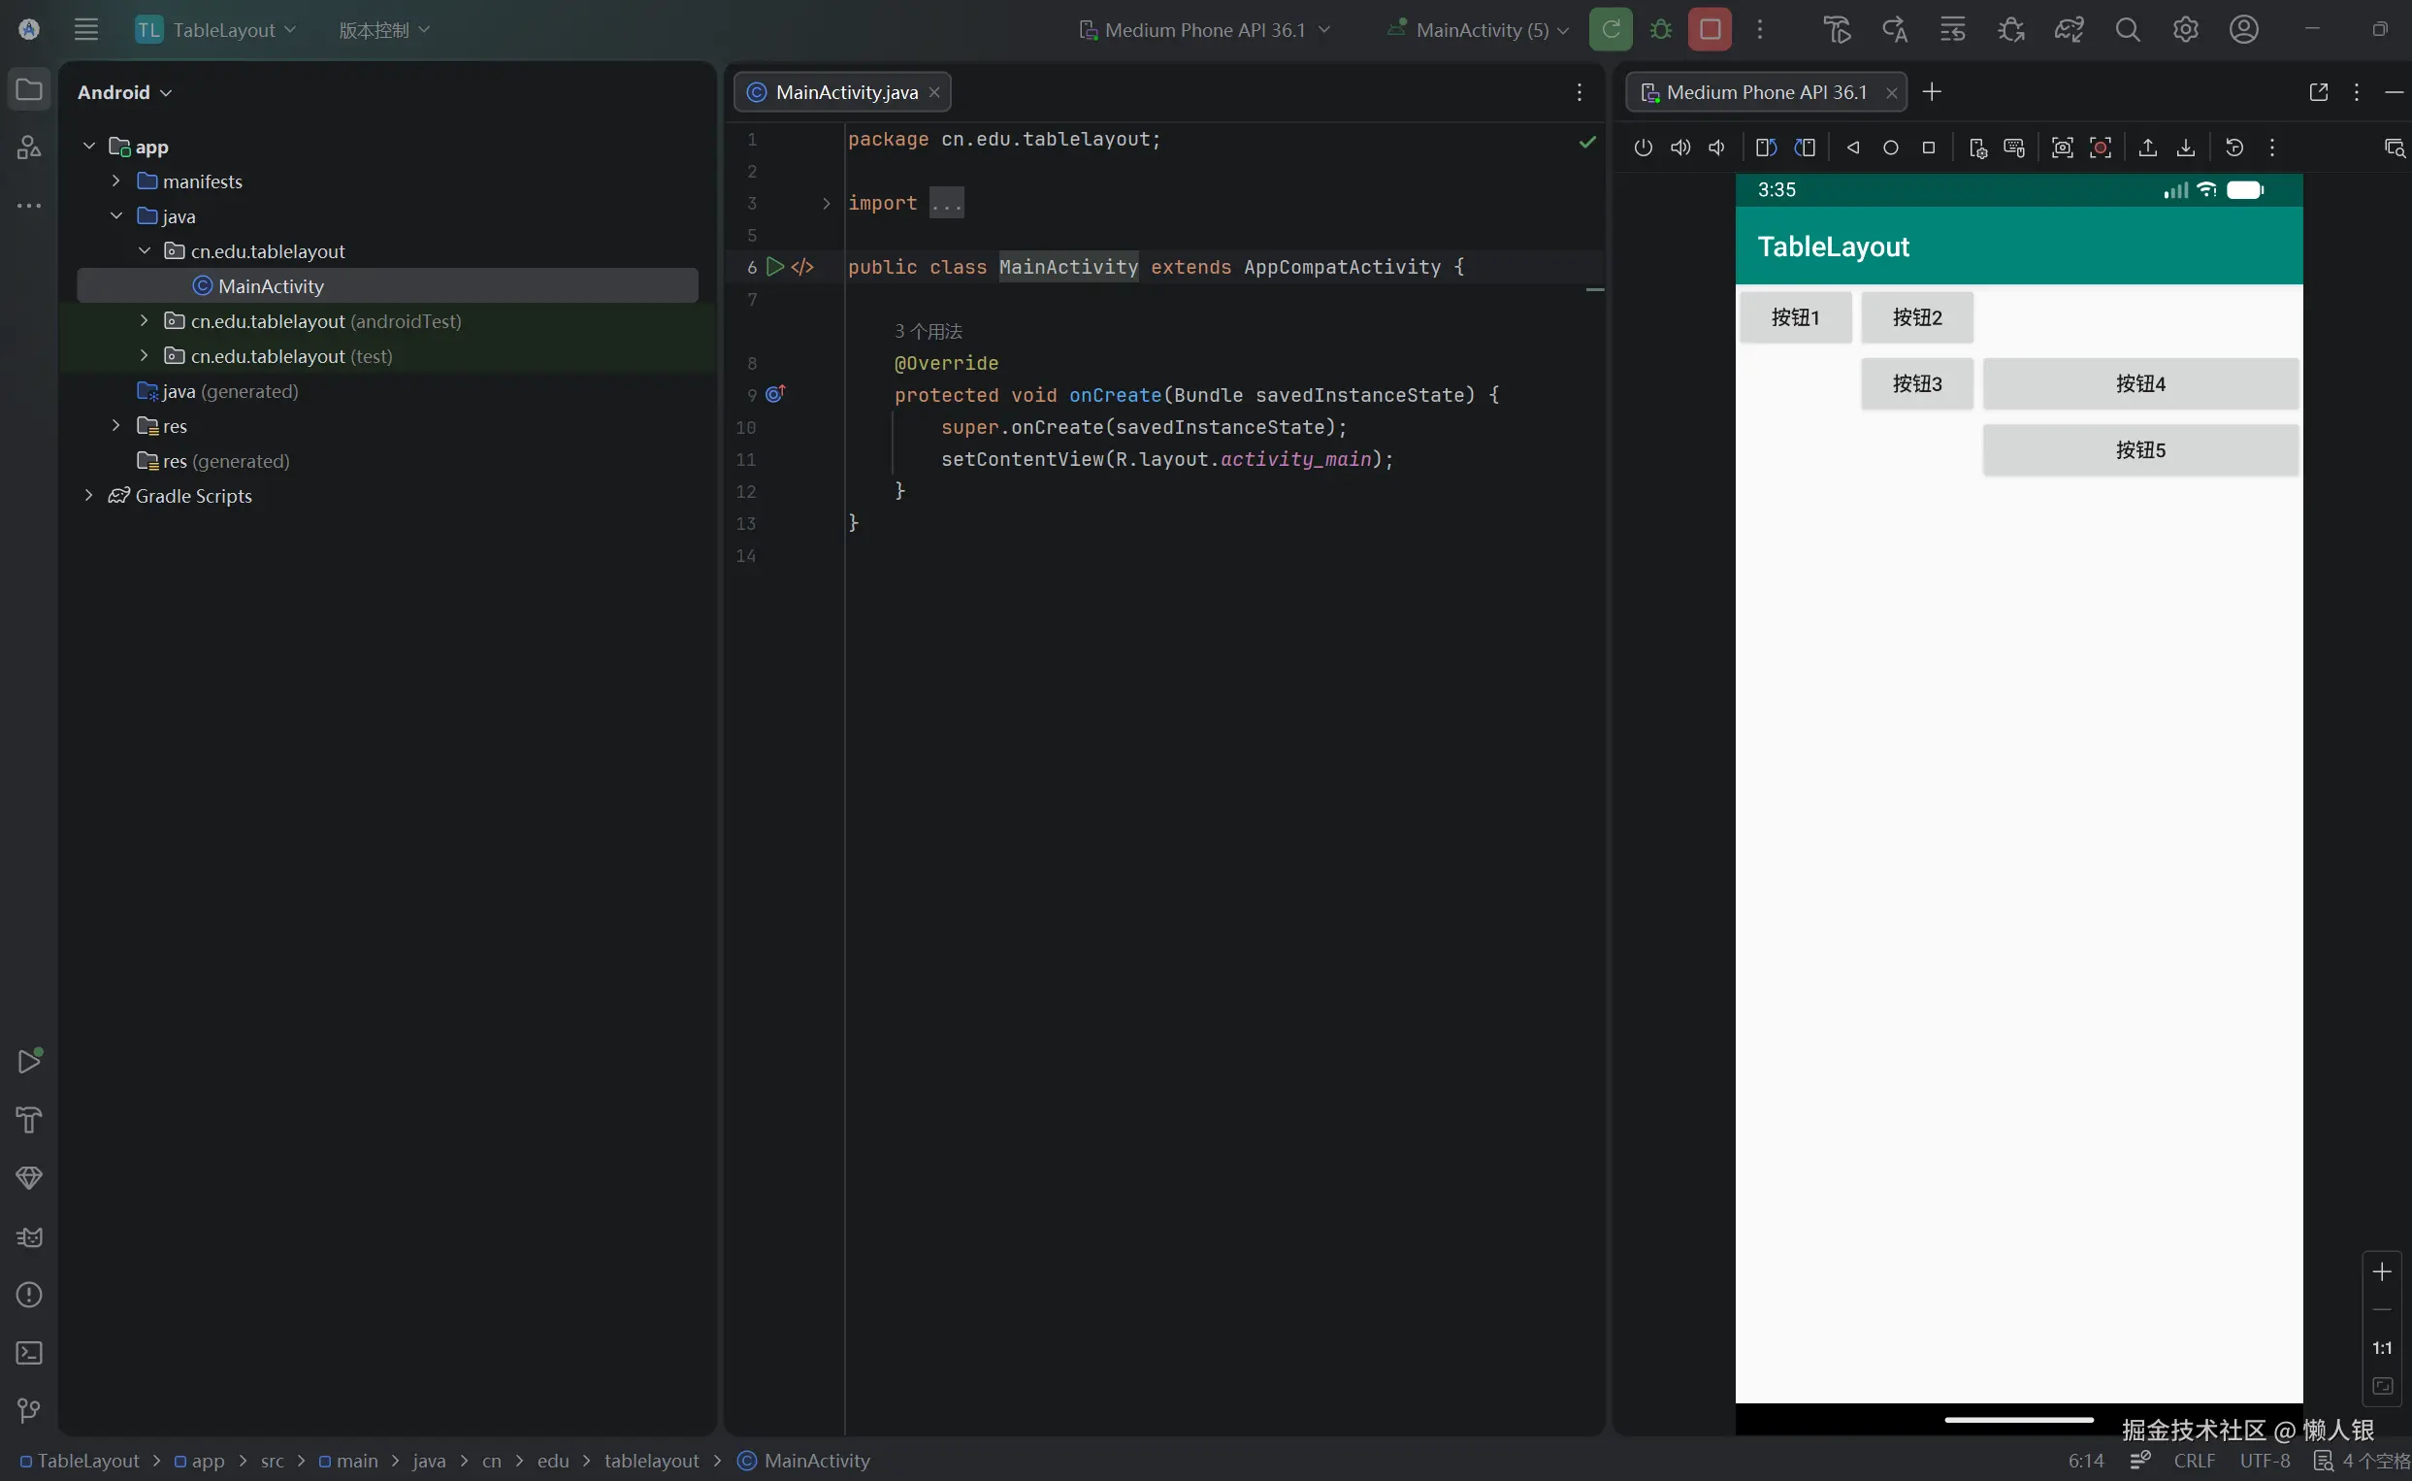Tap the 按钮4 button in emulator

tap(2140, 384)
